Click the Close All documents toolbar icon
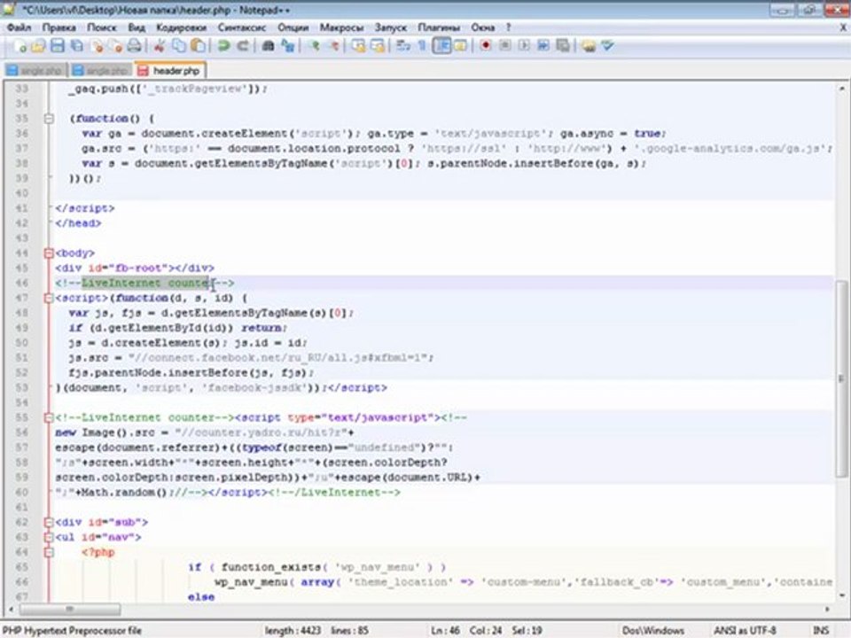Viewport: 851px width, 638px height. [115, 46]
